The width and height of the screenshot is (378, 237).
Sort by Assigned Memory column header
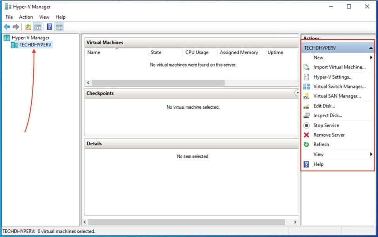(x=238, y=53)
